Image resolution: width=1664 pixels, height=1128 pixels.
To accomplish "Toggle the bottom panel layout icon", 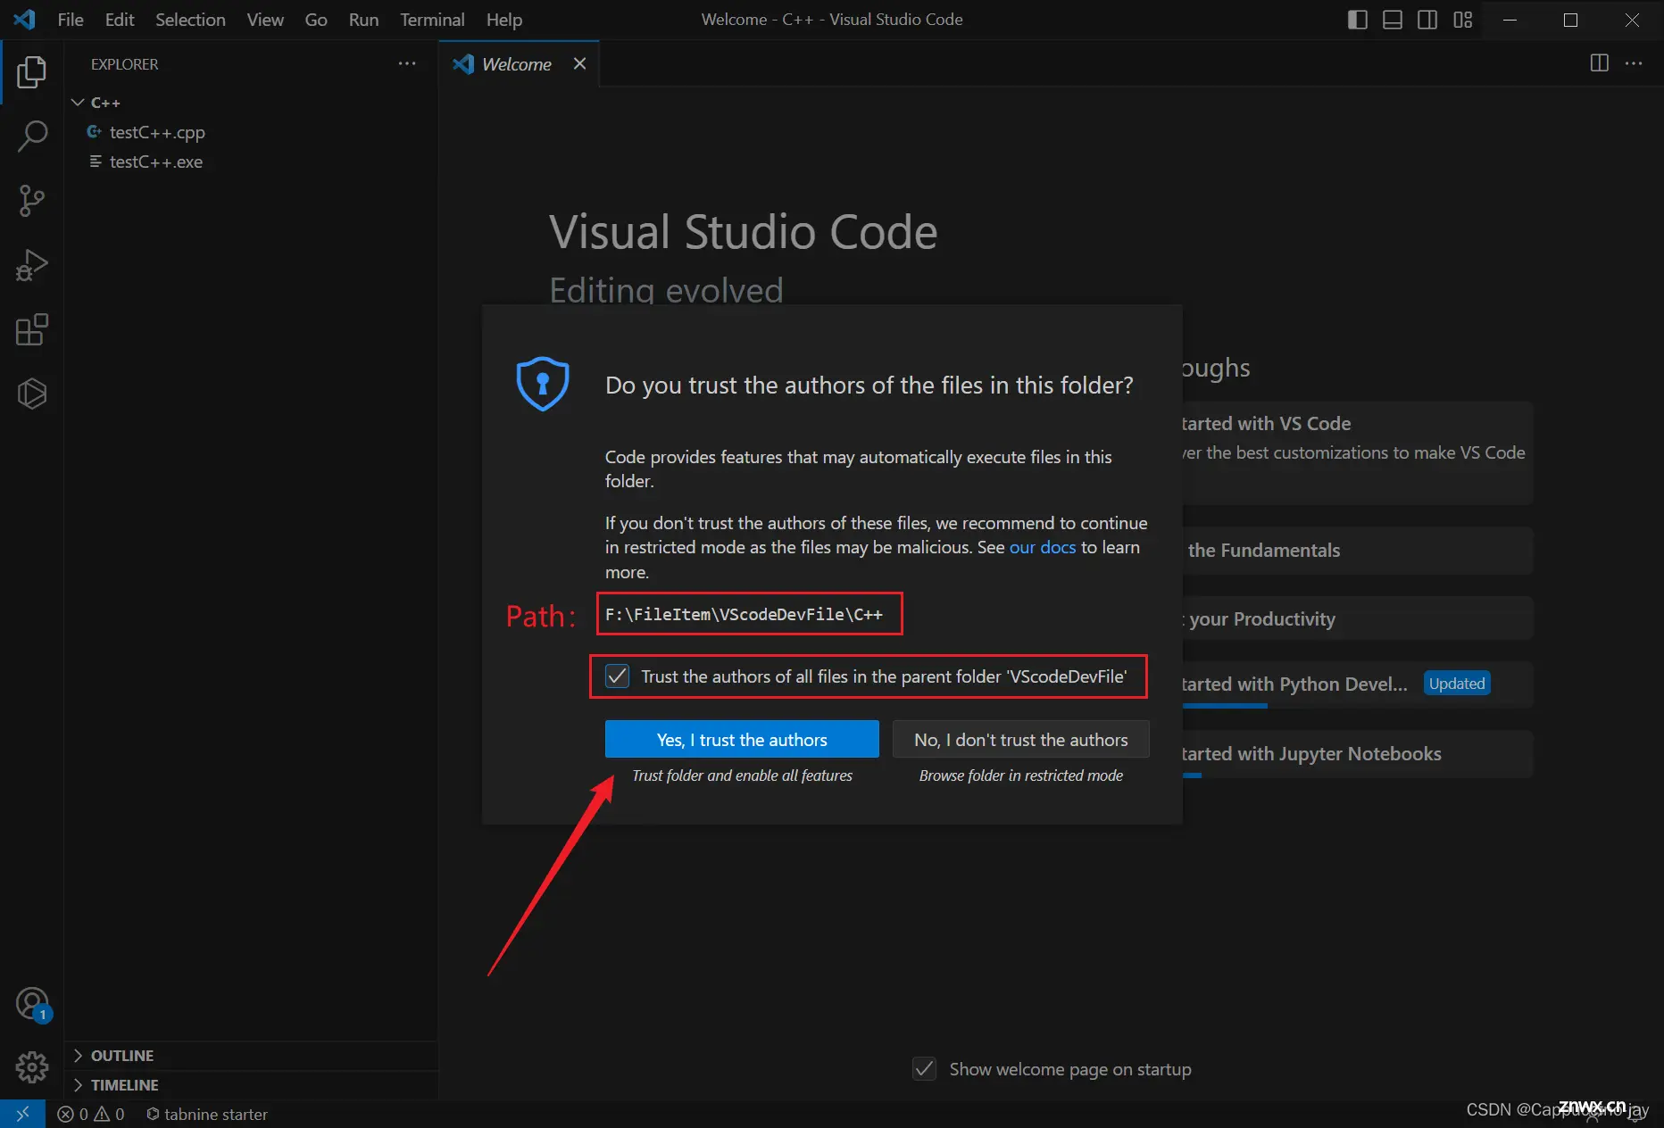I will tap(1392, 20).
